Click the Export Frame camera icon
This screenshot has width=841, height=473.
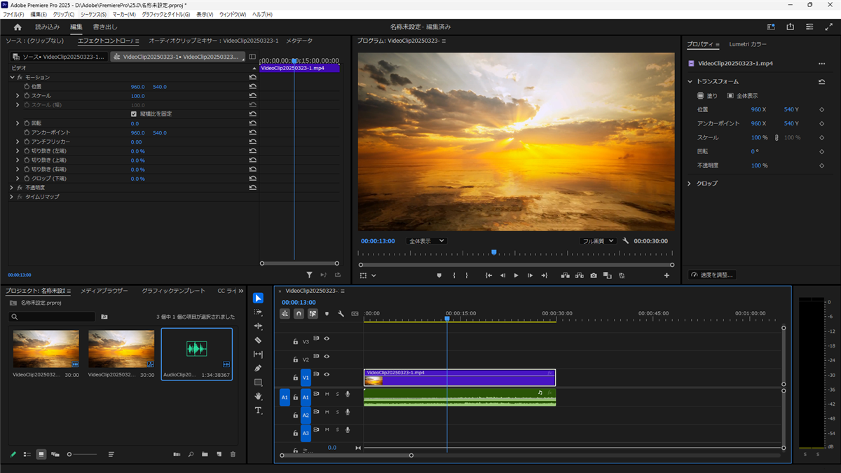click(x=594, y=275)
